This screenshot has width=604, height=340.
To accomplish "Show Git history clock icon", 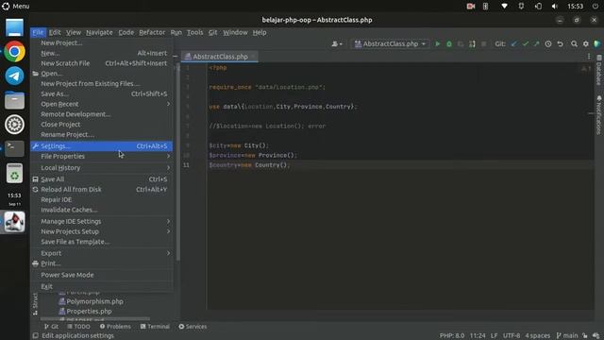I will point(548,44).
